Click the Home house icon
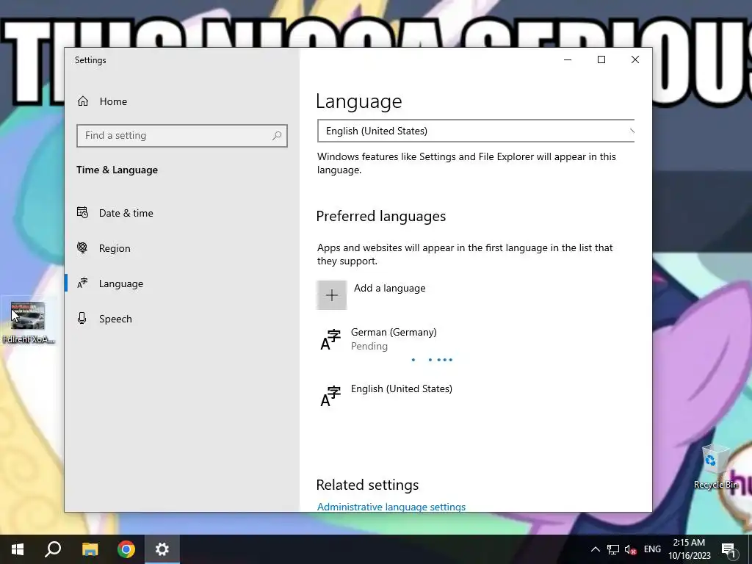The image size is (752, 564). point(83,101)
